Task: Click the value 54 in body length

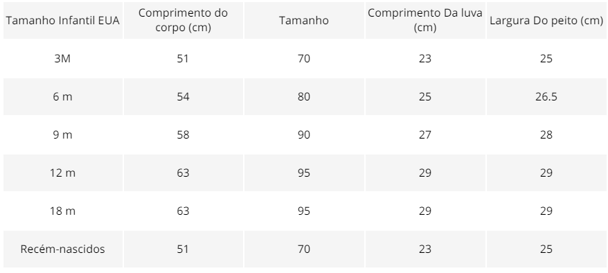Action: [x=183, y=96]
